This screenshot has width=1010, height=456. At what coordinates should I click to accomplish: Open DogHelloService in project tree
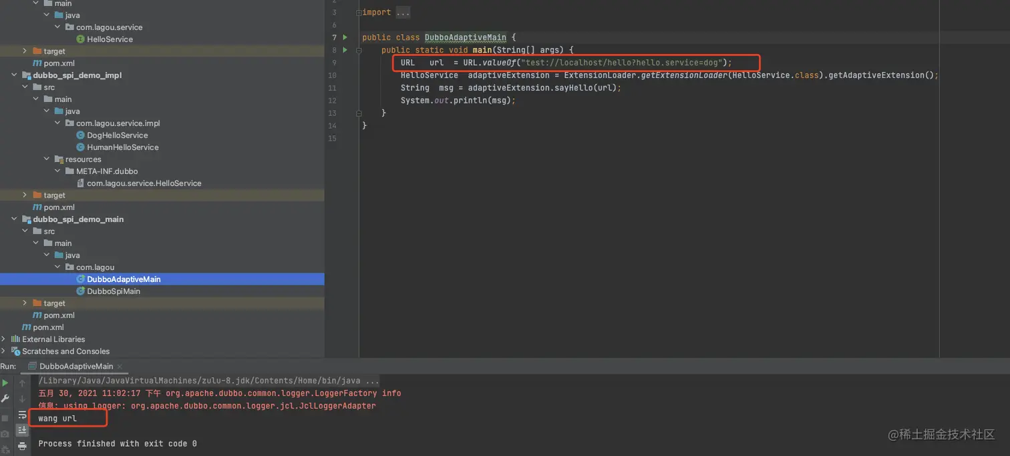(118, 135)
